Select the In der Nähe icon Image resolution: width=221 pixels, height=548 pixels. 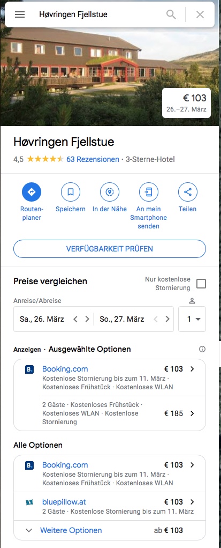[110, 192]
